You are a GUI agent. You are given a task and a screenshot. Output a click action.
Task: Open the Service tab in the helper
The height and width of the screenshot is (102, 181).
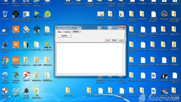point(67,32)
